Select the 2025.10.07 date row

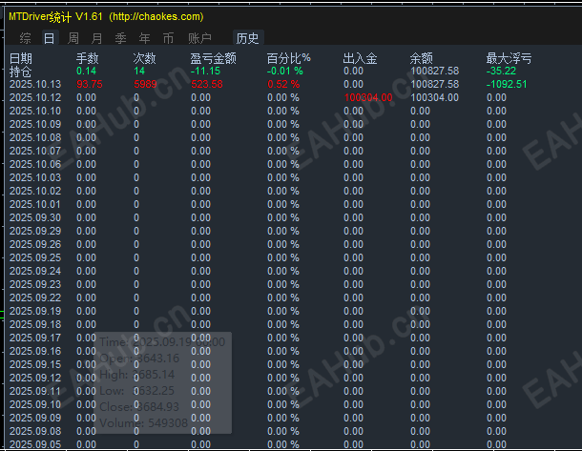(x=35, y=151)
